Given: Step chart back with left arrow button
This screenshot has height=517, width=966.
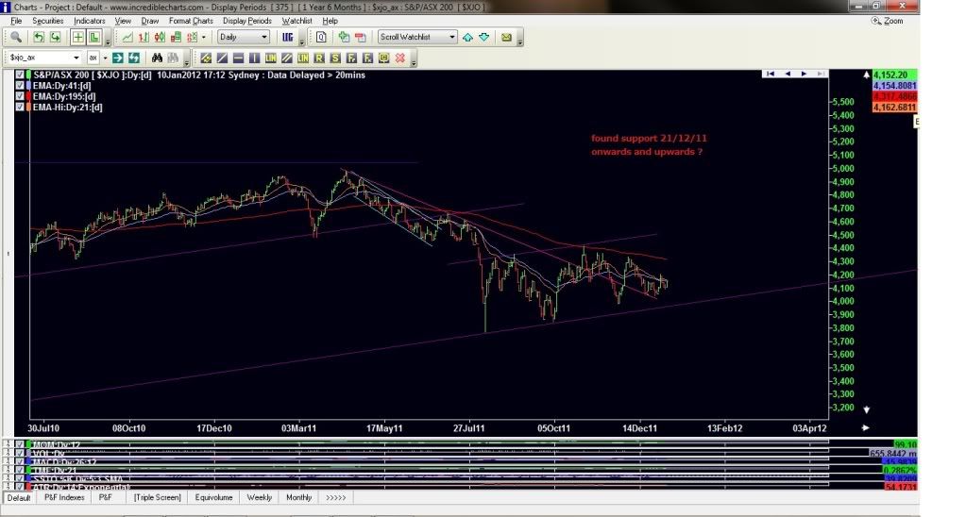Looking at the screenshot, I should [x=788, y=74].
